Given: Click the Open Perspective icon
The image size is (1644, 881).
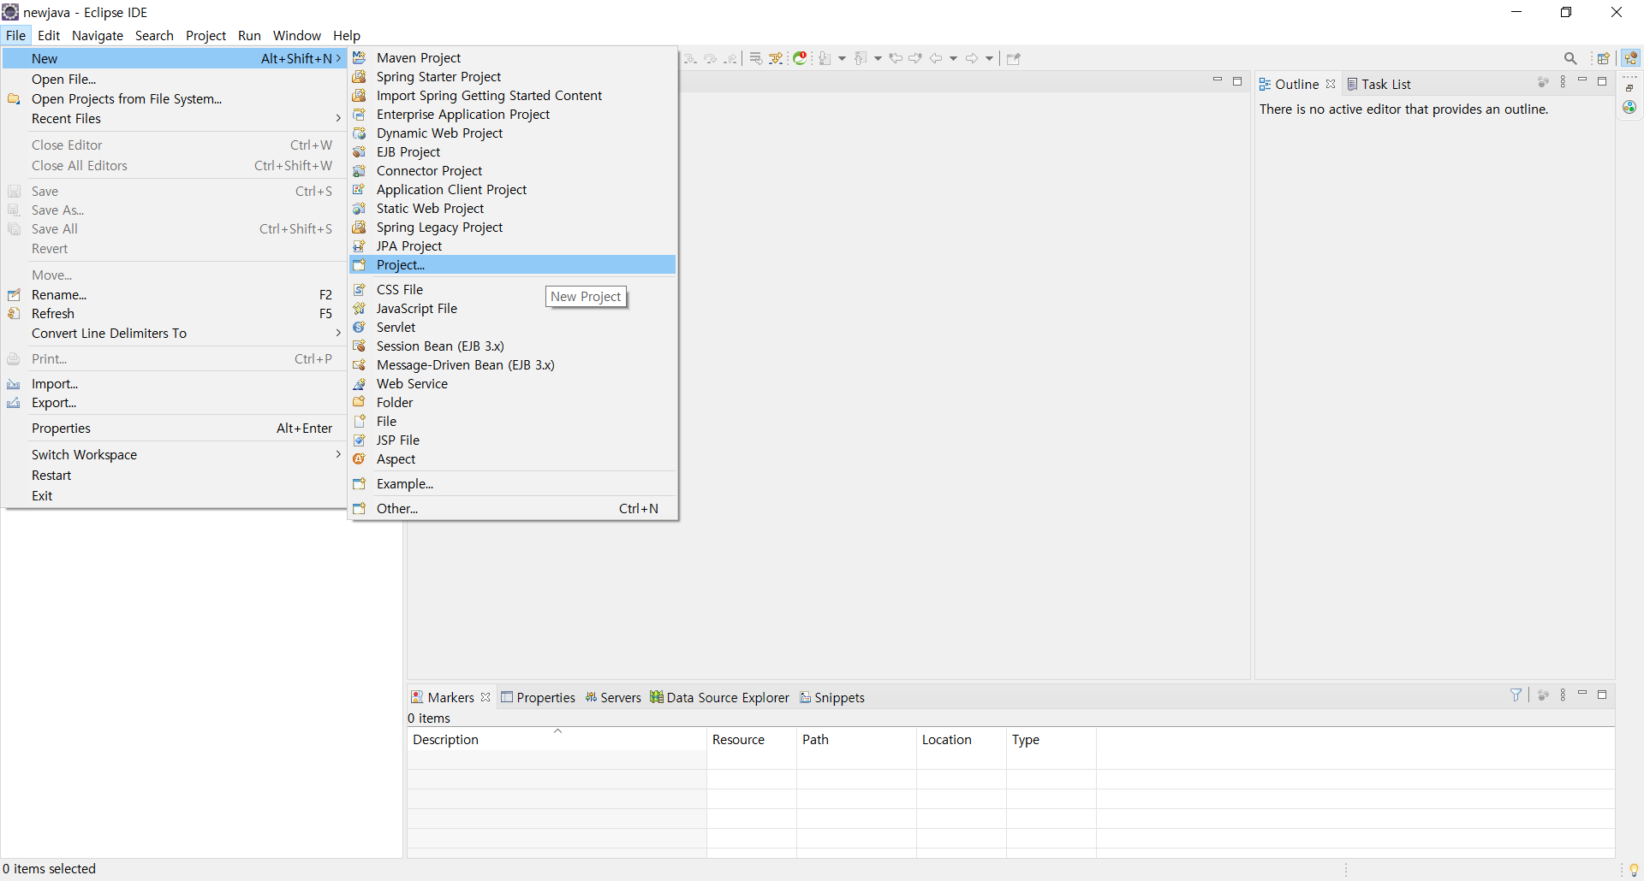Looking at the screenshot, I should click(x=1604, y=58).
